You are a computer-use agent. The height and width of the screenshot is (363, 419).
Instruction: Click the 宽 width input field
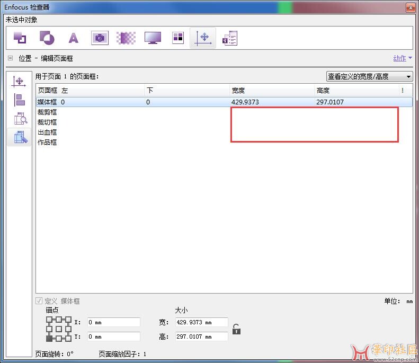click(201, 322)
